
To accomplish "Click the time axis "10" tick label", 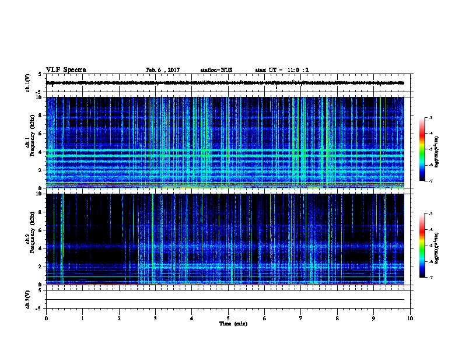I will (410, 318).
